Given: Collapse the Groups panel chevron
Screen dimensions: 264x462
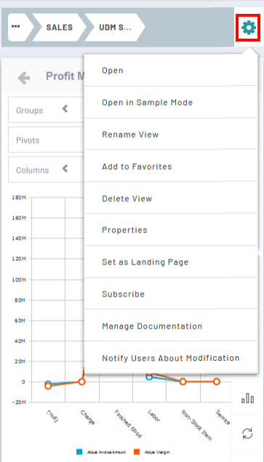Looking at the screenshot, I should [x=65, y=109].
